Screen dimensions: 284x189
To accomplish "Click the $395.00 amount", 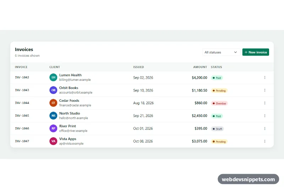I will [201, 128].
